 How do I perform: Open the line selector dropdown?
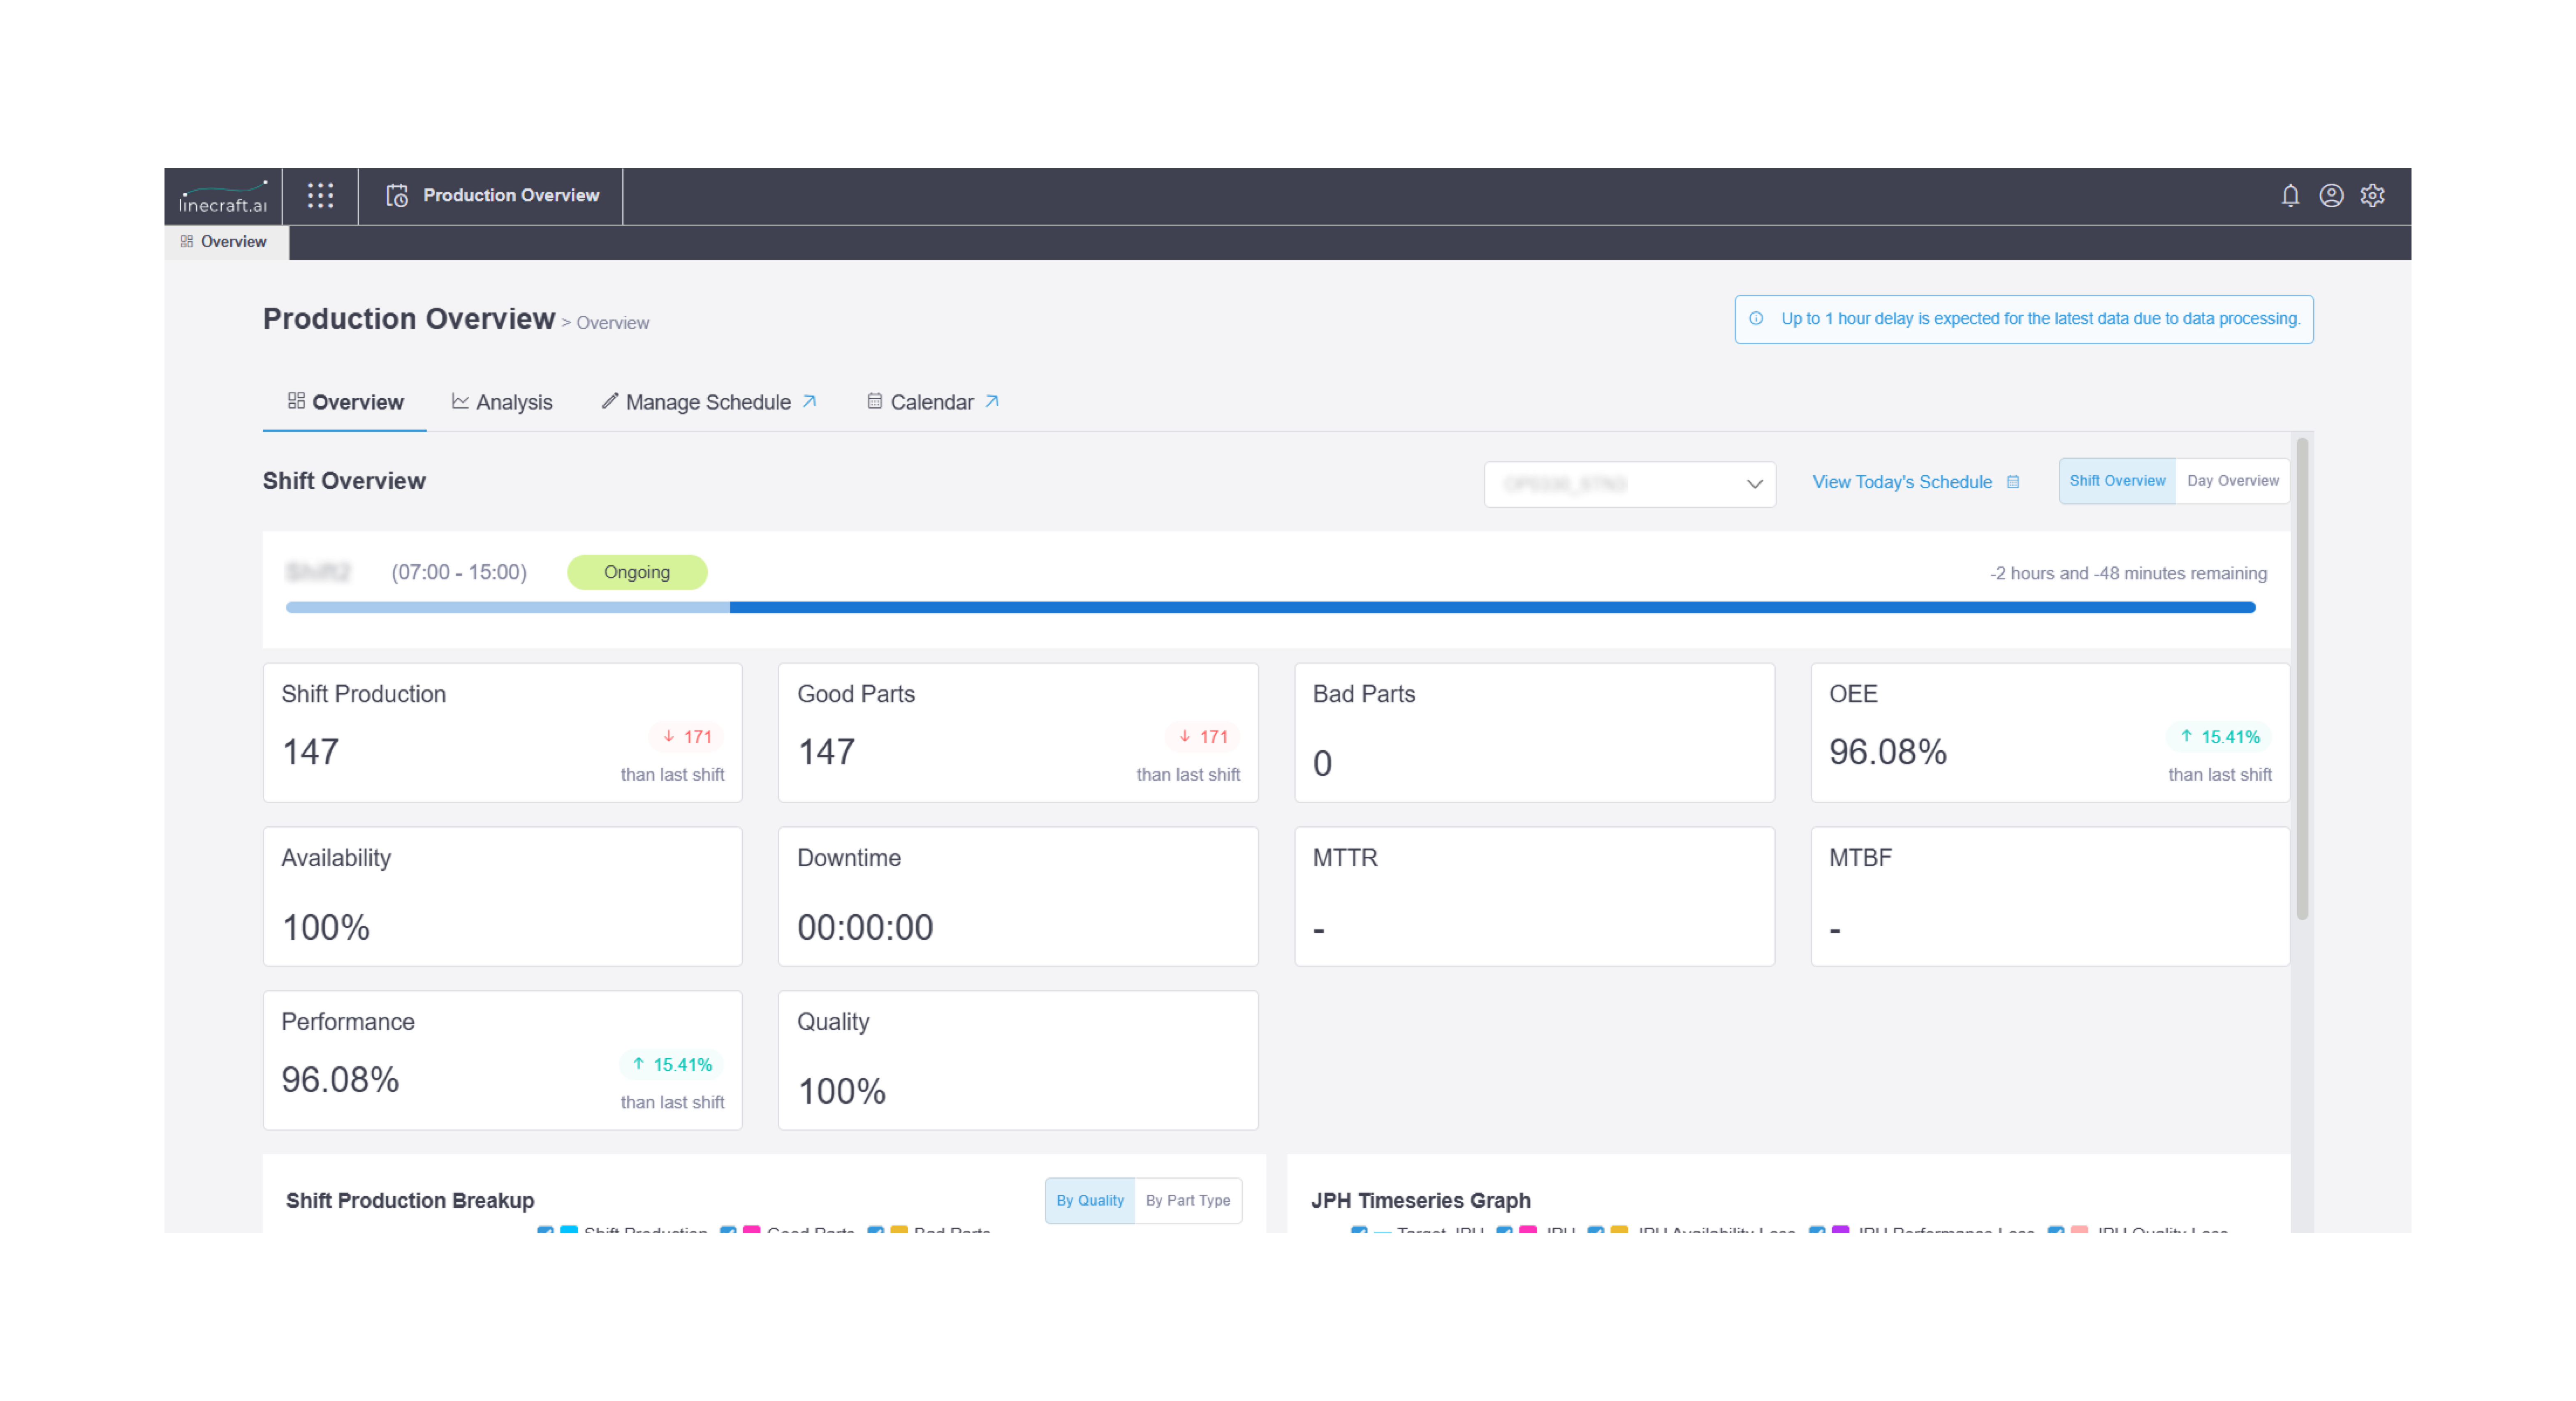point(1630,484)
